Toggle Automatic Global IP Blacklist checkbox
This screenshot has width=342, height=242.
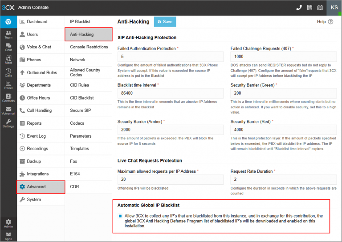pos(120,216)
